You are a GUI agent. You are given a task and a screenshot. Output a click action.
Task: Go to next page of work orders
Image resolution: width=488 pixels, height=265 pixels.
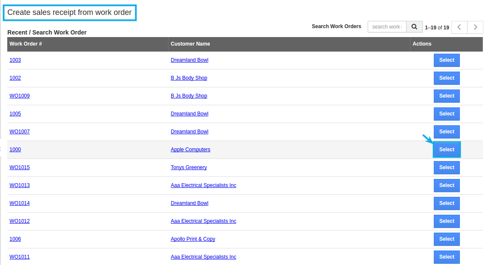475,27
